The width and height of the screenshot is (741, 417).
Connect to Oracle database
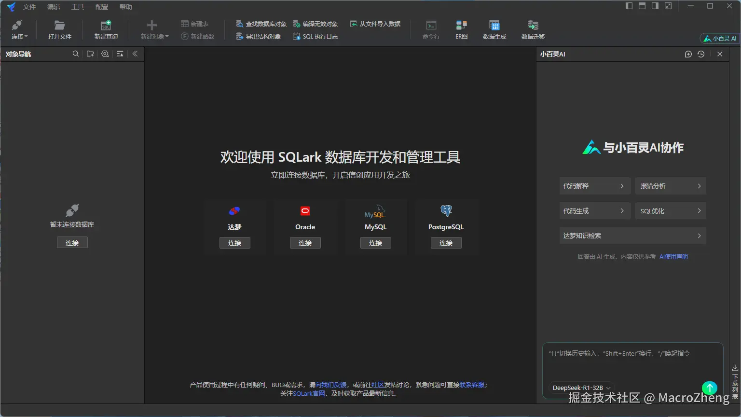305,243
